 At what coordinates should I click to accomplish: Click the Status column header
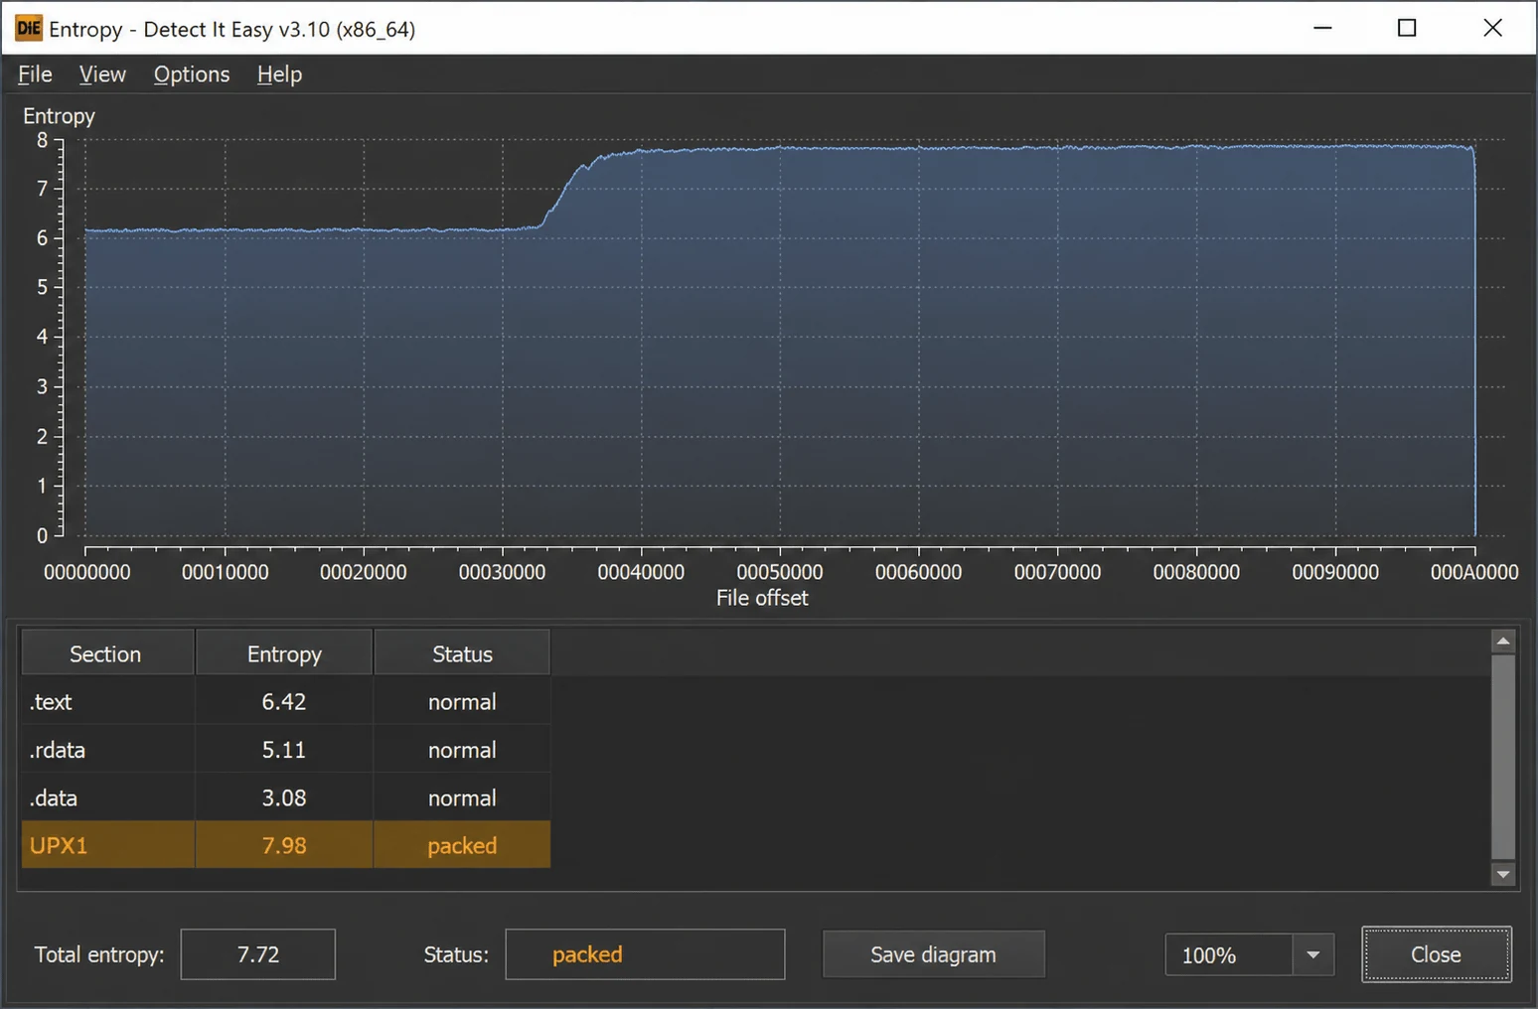462,653
